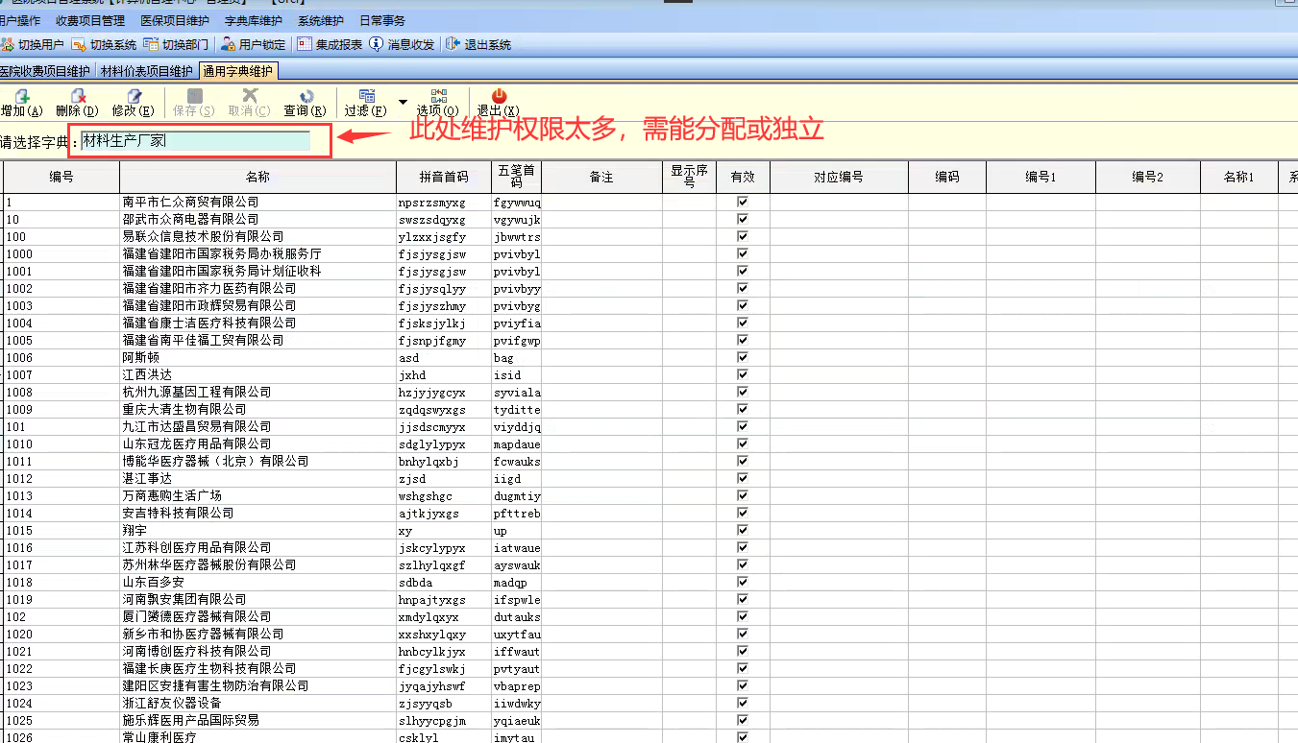
Task: Expand the dropdown arrow beside 过滤(F)
Action: pos(403,101)
